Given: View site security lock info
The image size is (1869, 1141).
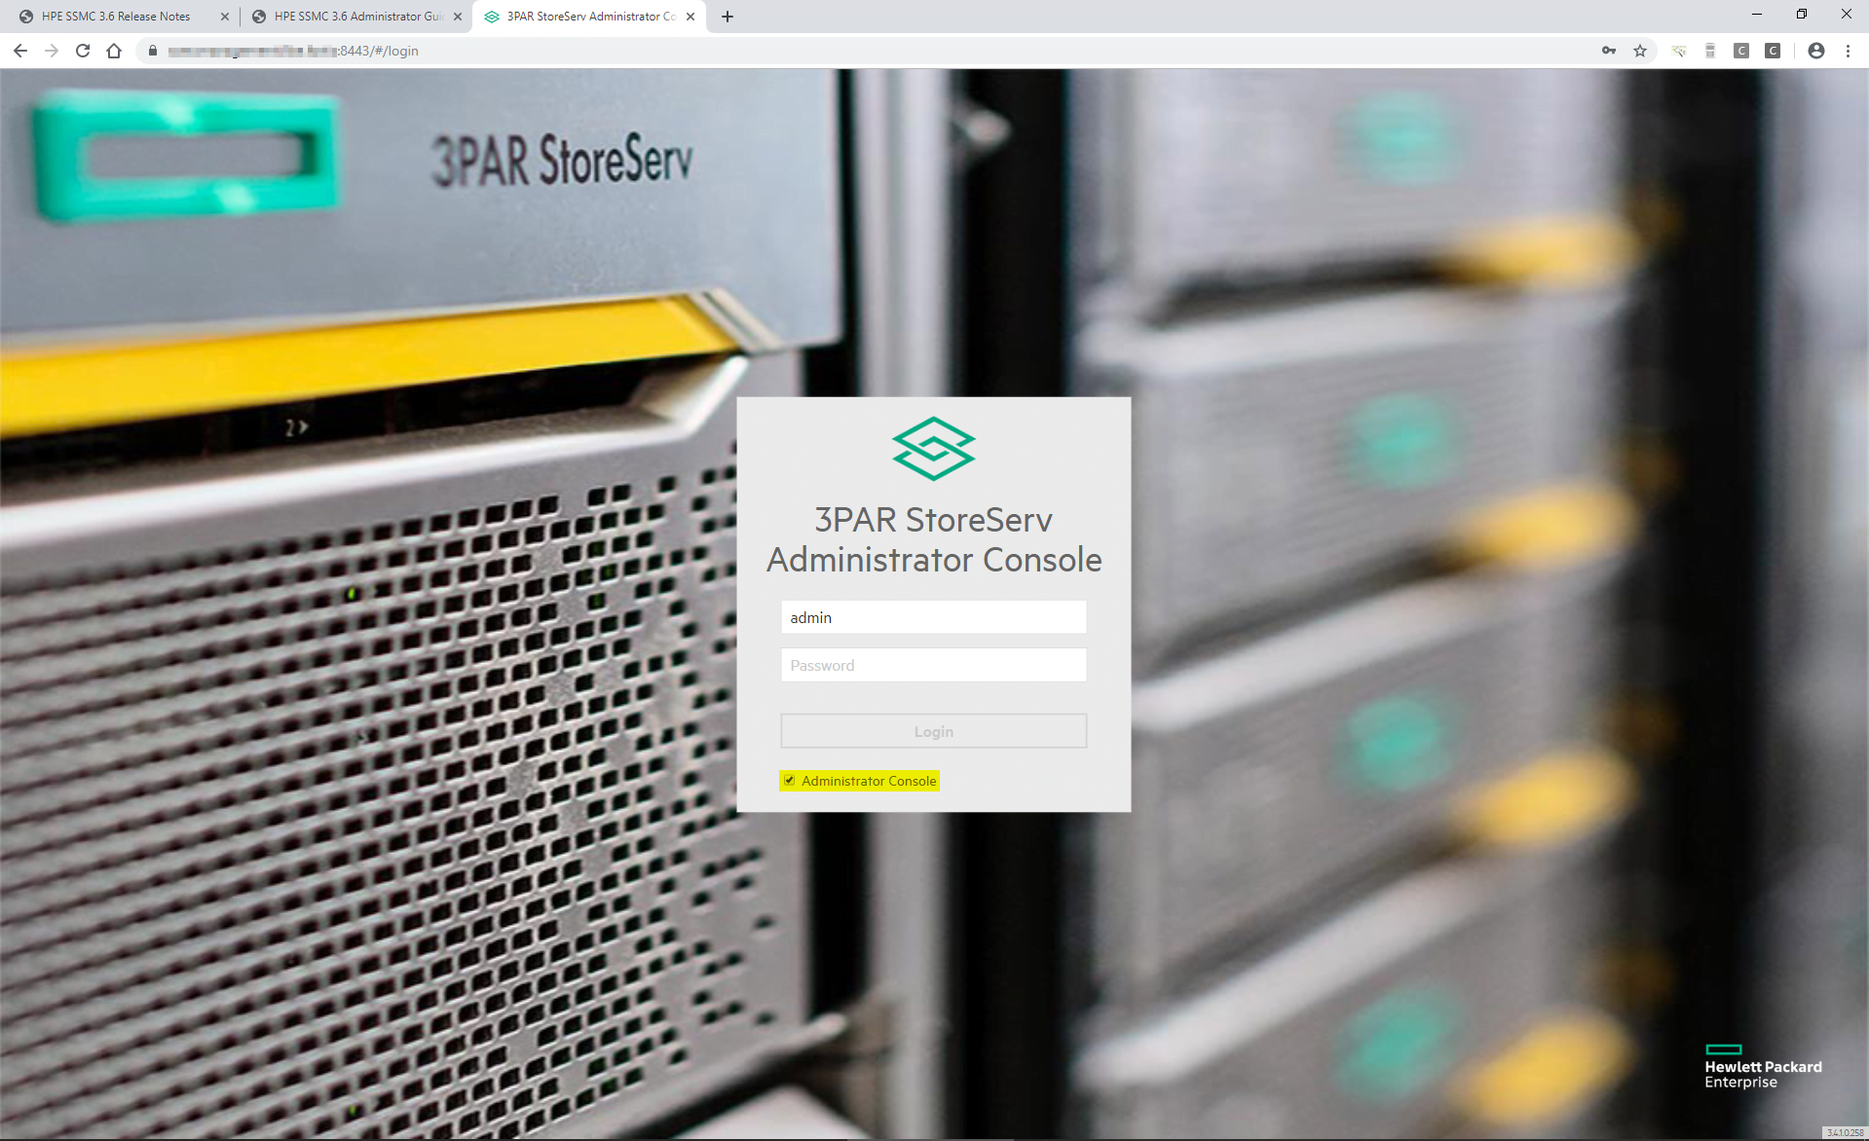Looking at the screenshot, I should (x=153, y=51).
